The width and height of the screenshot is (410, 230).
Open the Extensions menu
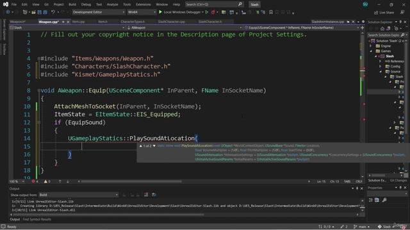pos(143,4)
